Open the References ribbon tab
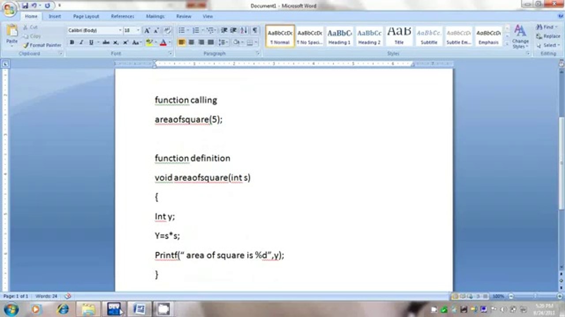Image resolution: width=565 pixels, height=317 pixels. [x=122, y=16]
